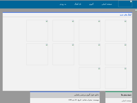Open post دانلود فول آلبوم مرتضی پاشایی
This screenshot has height=103, width=137.
(x=87, y=95)
